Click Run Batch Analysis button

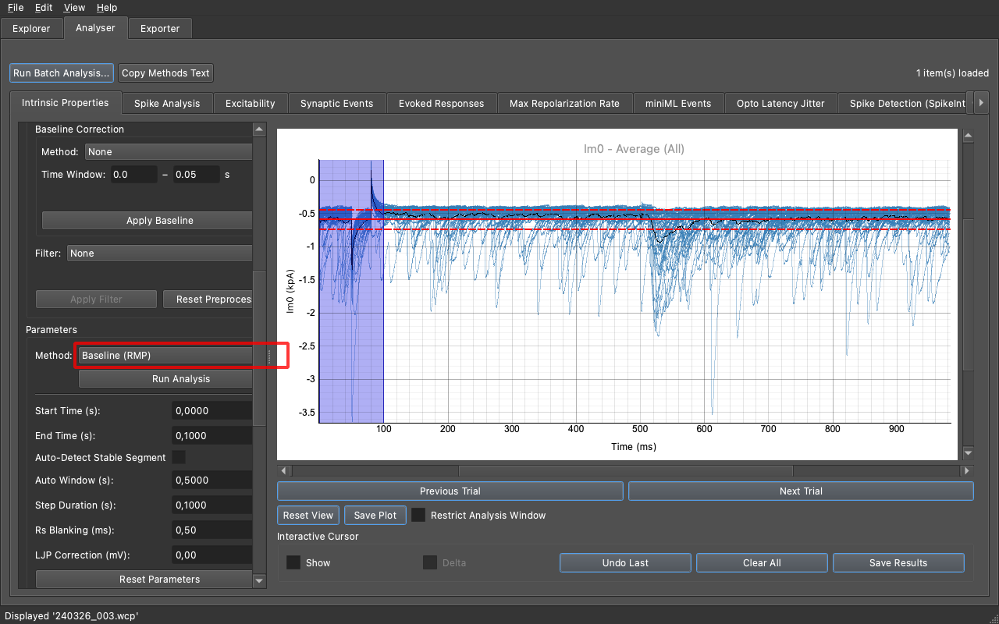62,73
